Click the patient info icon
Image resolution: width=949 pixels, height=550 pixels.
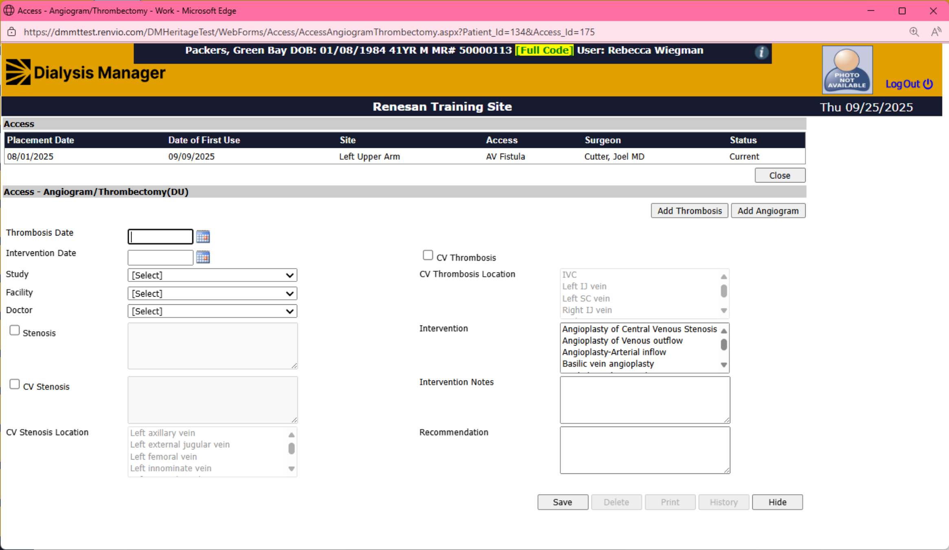761,52
